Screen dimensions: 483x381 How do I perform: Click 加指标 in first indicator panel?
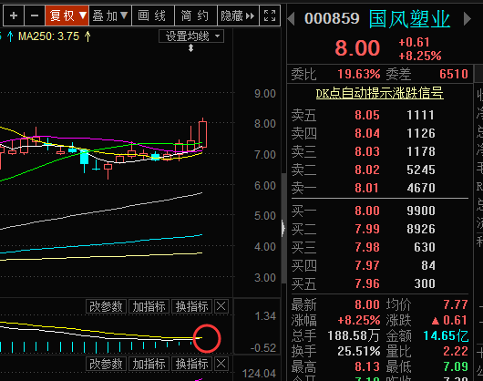pyautogui.click(x=149, y=306)
